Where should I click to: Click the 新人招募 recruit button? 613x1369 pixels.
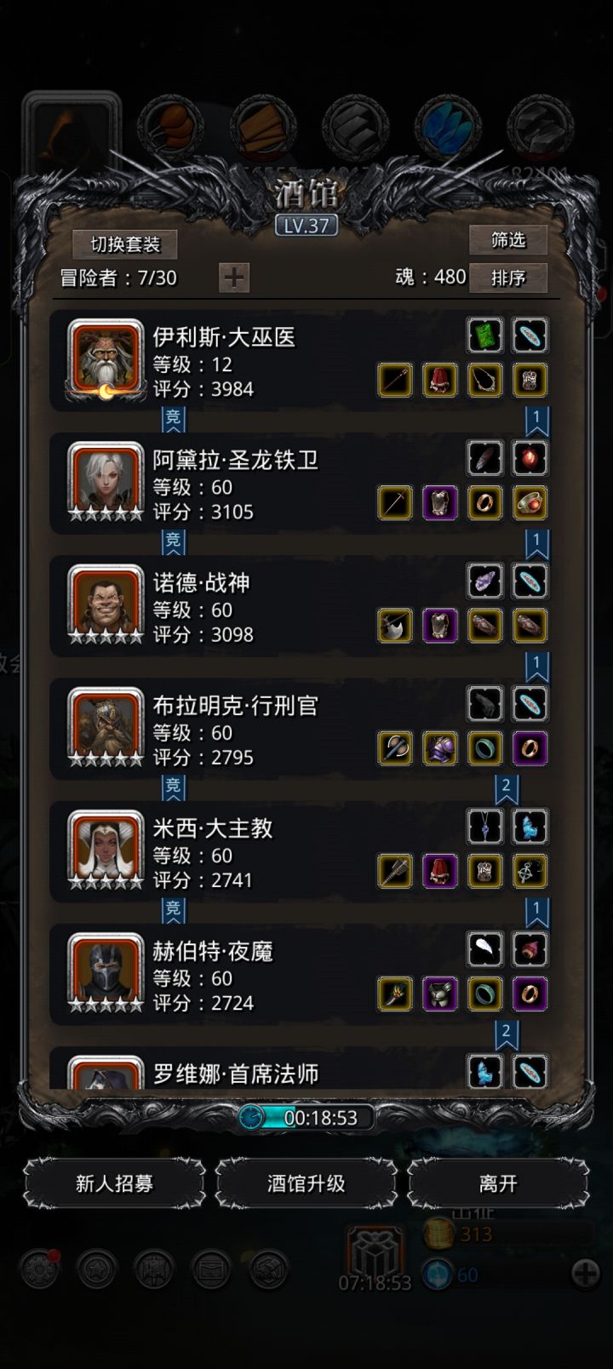tap(114, 1183)
